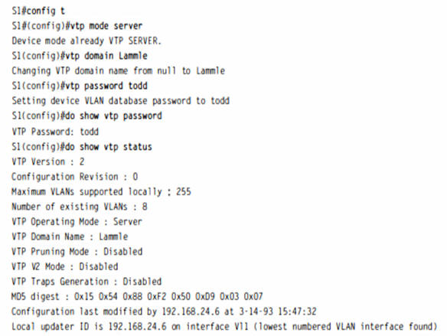The width and height of the screenshot is (447, 336).
Task: Click 'Setting device VLAN database password' line
Action: coord(121,101)
